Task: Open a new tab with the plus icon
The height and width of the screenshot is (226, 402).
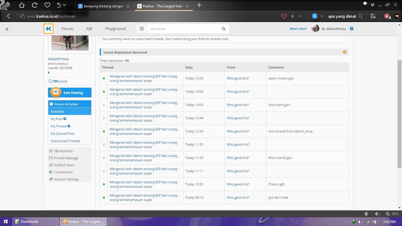Action: pyautogui.click(x=199, y=5)
